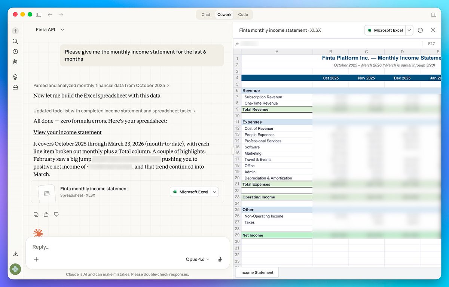
Task: Select the 'Subscription Revenue' cell
Action: coord(277,97)
